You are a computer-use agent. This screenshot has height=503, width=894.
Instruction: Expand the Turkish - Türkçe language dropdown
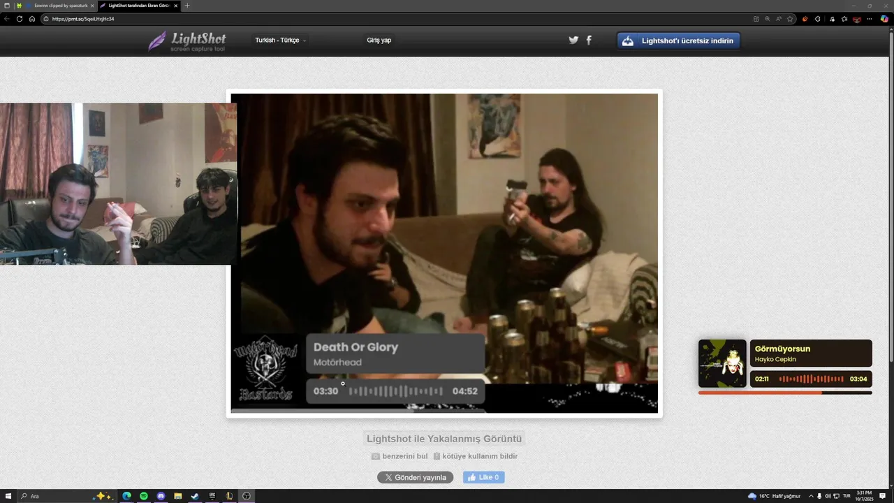point(280,41)
